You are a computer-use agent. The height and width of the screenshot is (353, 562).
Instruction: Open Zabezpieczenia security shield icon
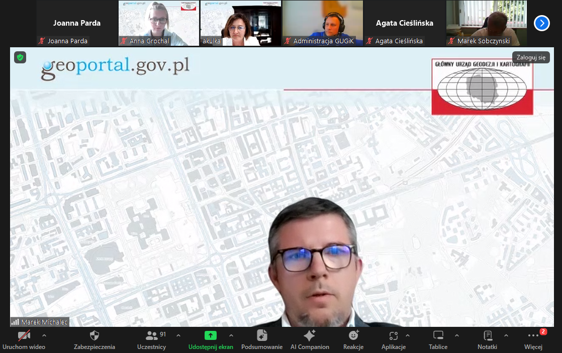point(94,336)
